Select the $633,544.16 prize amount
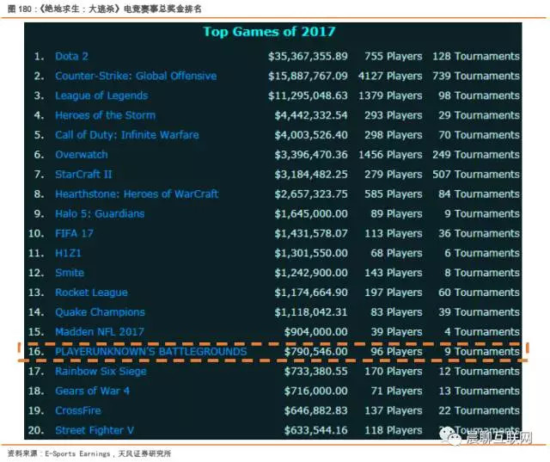The image size is (550, 462). click(x=316, y=430)
